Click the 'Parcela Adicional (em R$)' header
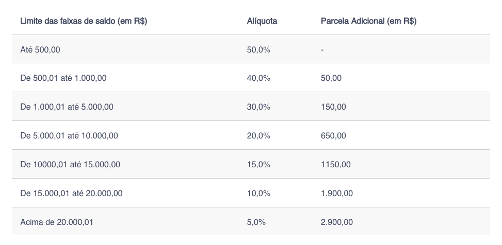This screenshot has height=245, width=502. (368, 21)
